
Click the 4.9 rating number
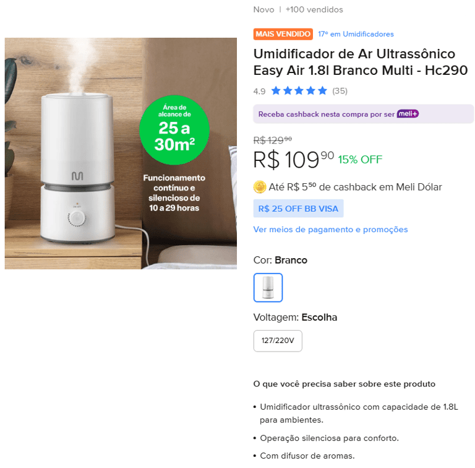click(x=259, y=91)
